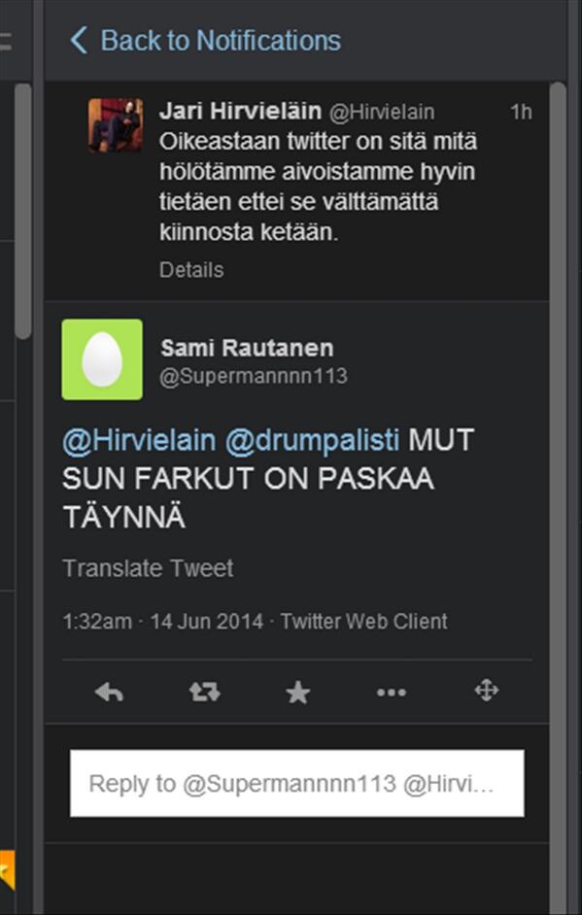This screenshot has height=915, width=582.
Task: Open the @drumpalisti mention link
Action: 312,441
